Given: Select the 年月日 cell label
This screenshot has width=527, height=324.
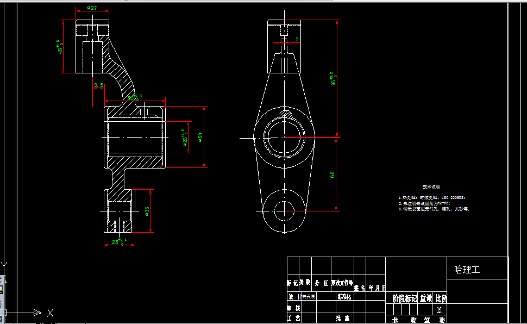Looking at the screenshot, I should [377, 288].
